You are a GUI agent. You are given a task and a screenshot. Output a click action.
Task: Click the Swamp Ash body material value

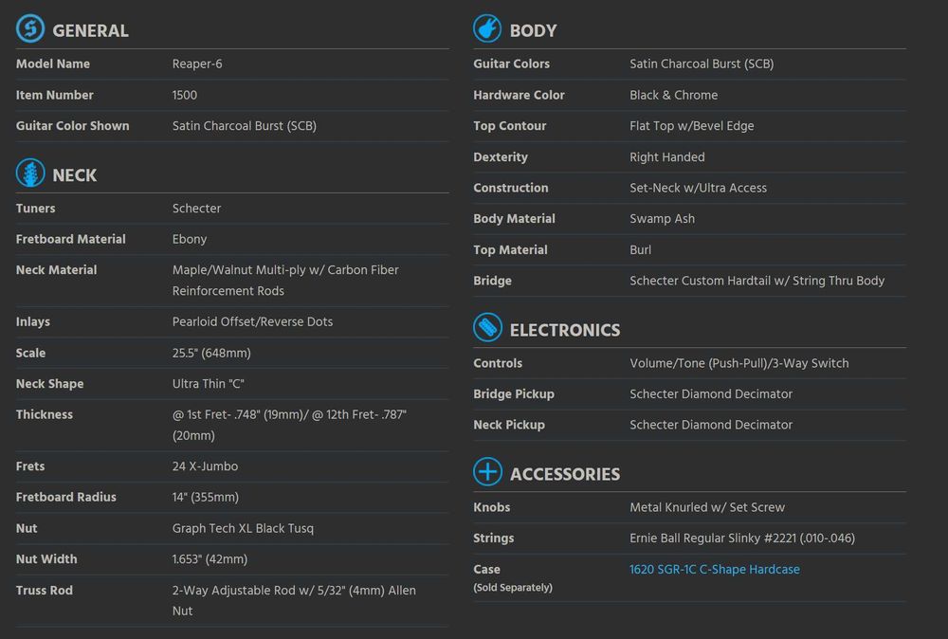coord(662,219)
